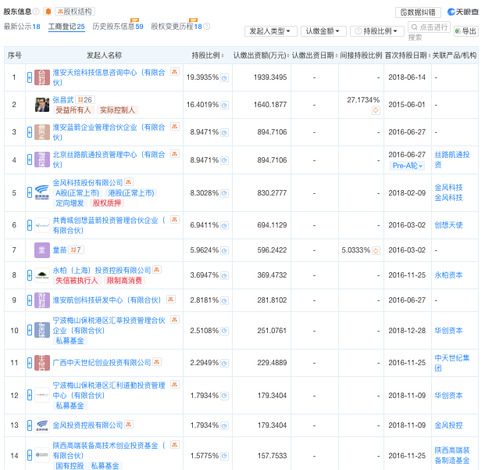Click the info icon next to 19.3935%

click(x=224, y=78)
